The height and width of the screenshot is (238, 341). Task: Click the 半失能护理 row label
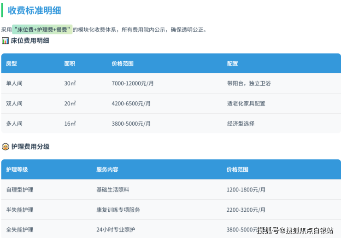point(20,209)
